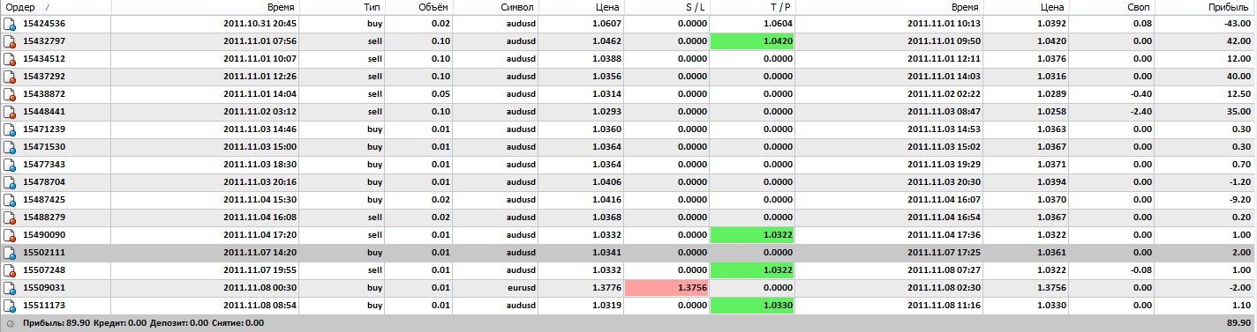Screen dimensions: 1257x332
Task: Select the highlighted order row 15502111
Action: (x=628, y=253)
